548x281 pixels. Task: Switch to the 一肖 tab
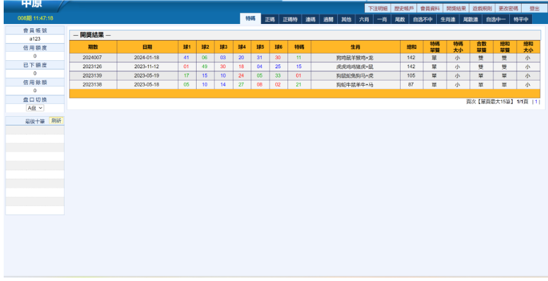[x=382, y=20]
